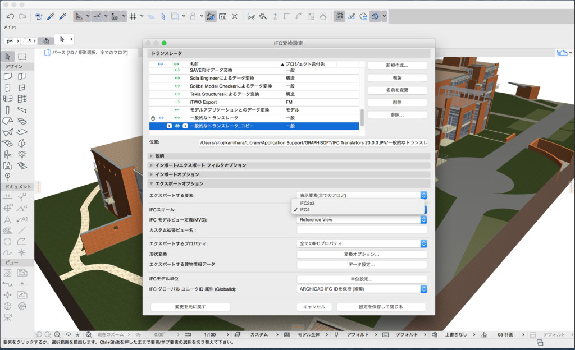Select the Door tool in the toolbox
Viewport: 575px width, 350px height.
click(8, 87)
